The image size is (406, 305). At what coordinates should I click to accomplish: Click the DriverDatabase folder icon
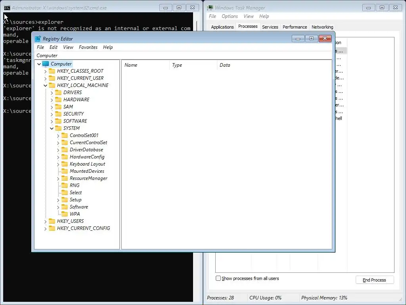tap(65, 149)
